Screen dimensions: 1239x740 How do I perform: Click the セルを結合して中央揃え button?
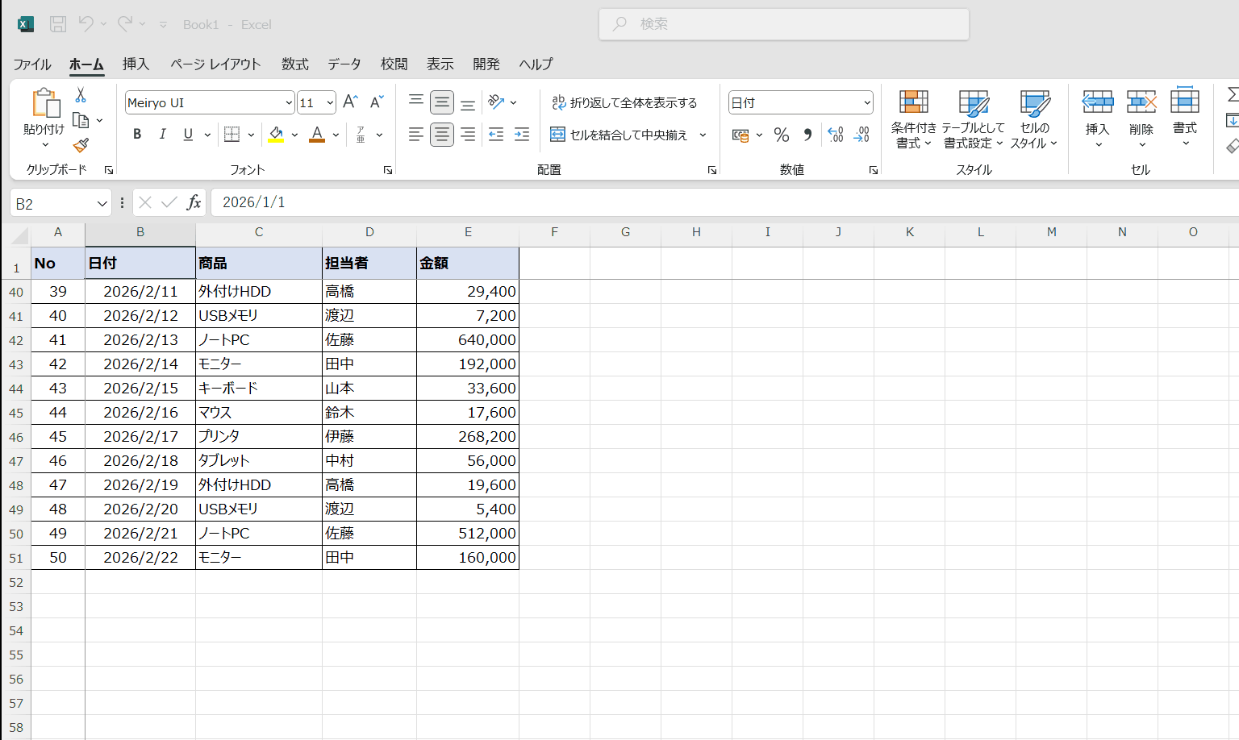(619, 135)
